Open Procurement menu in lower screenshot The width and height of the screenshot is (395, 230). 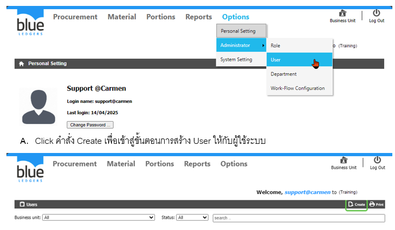tap(75, 164)
